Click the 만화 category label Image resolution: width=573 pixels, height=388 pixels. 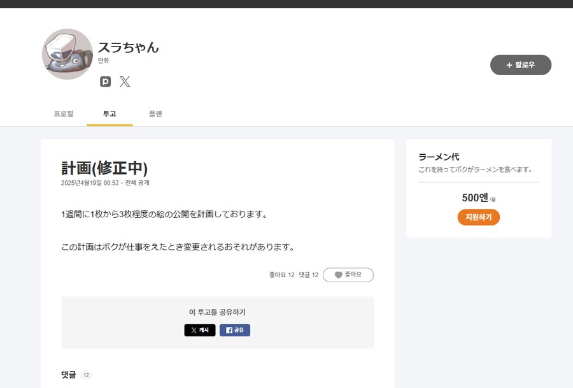pyautogui.click(x=103, y=61)
